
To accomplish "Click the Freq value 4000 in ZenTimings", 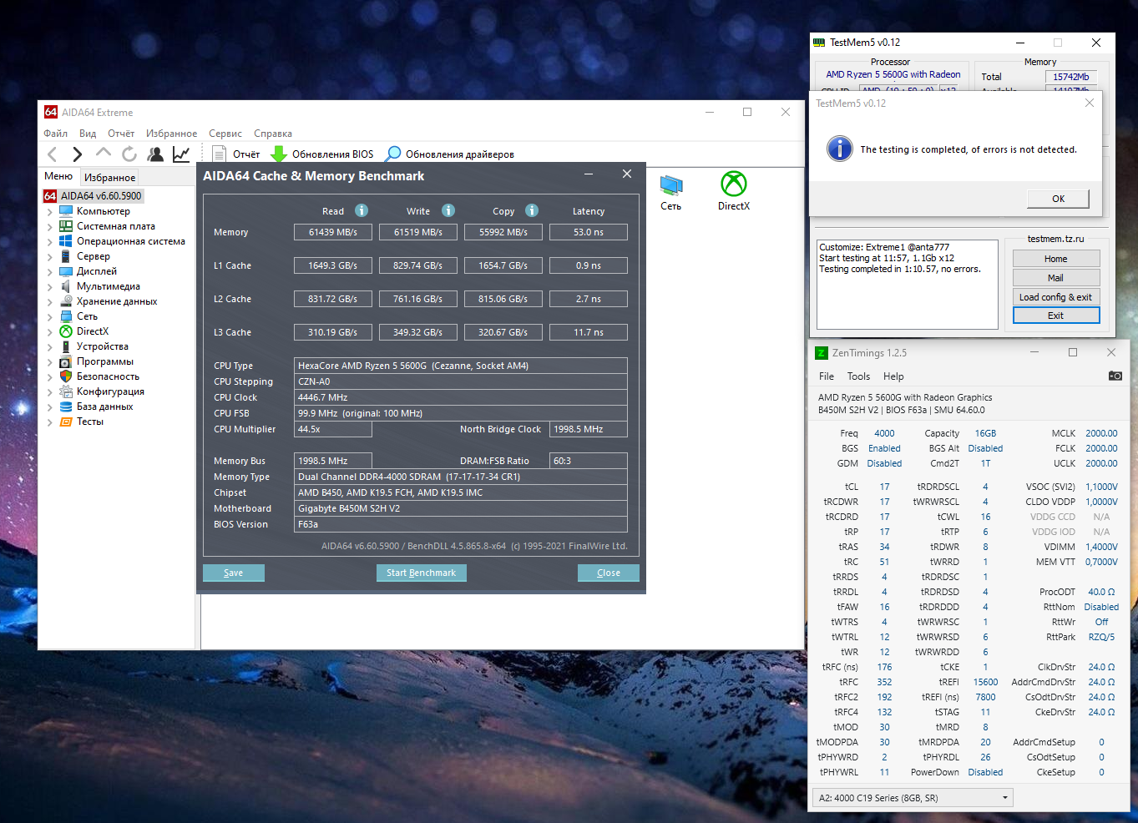I will (x=884, y=433).
